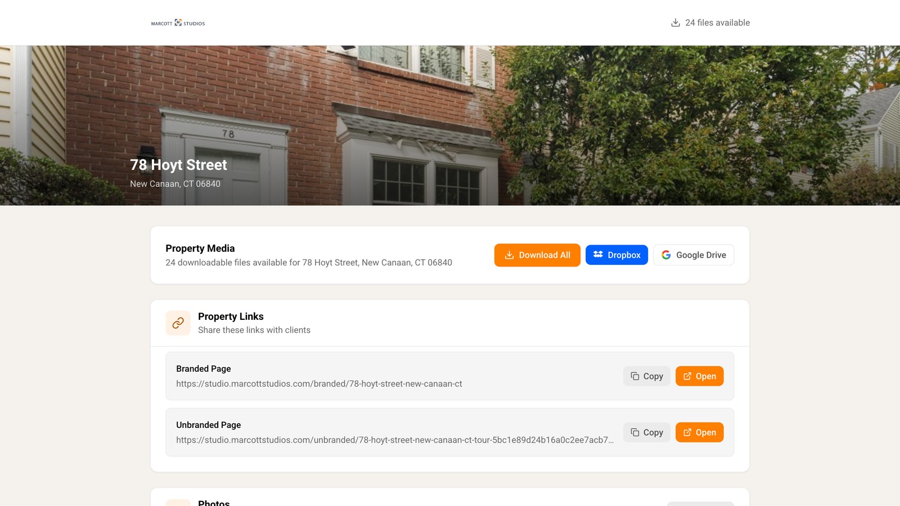Select the Unbranded Page URL text
This screenshot has width=900, height=506.
(x=395, y=440)
